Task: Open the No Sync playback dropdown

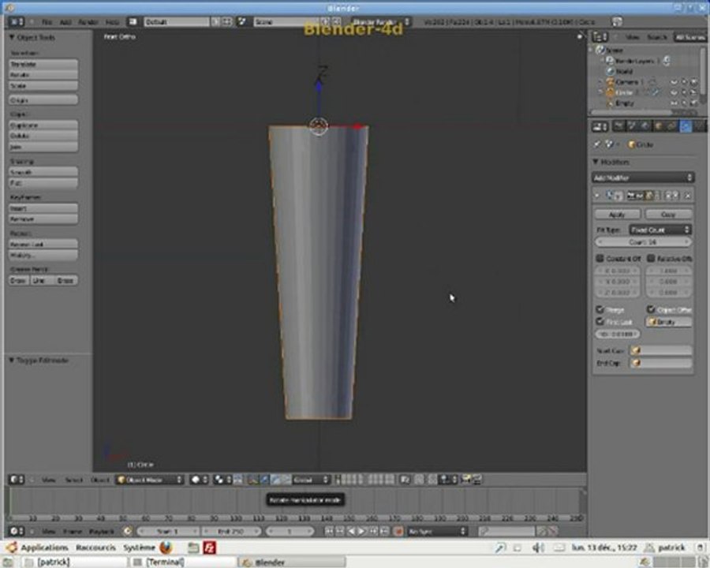Action: [x=436, y=531]
